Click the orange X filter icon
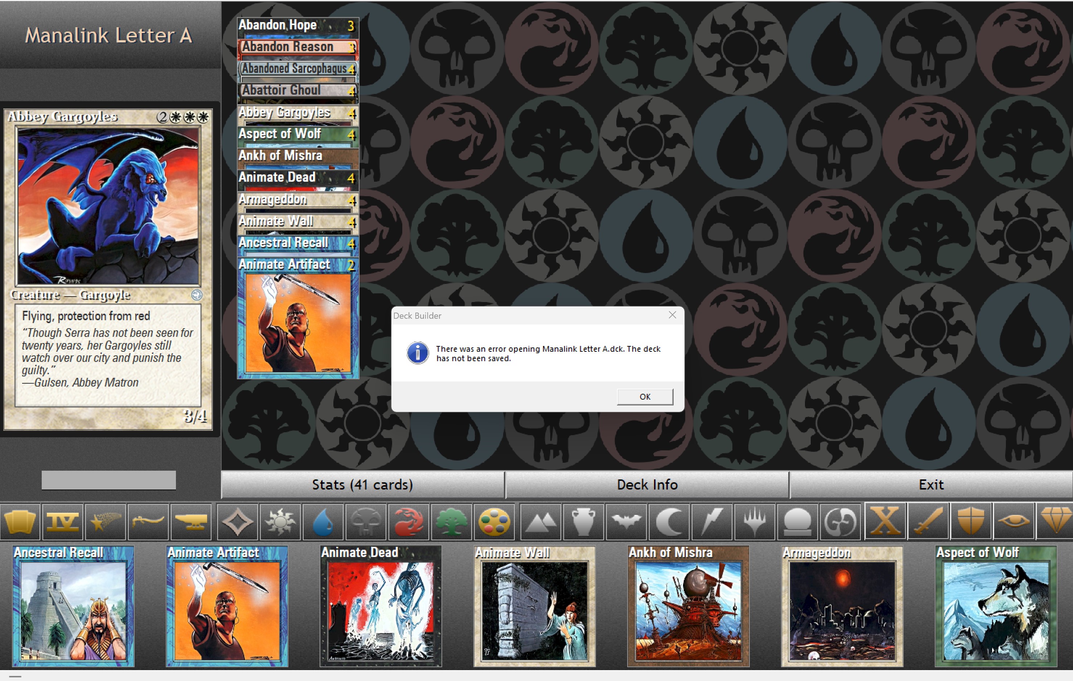Image resolution: width=1073 pixels, height=681 pixels. click(x=885, y=521)
